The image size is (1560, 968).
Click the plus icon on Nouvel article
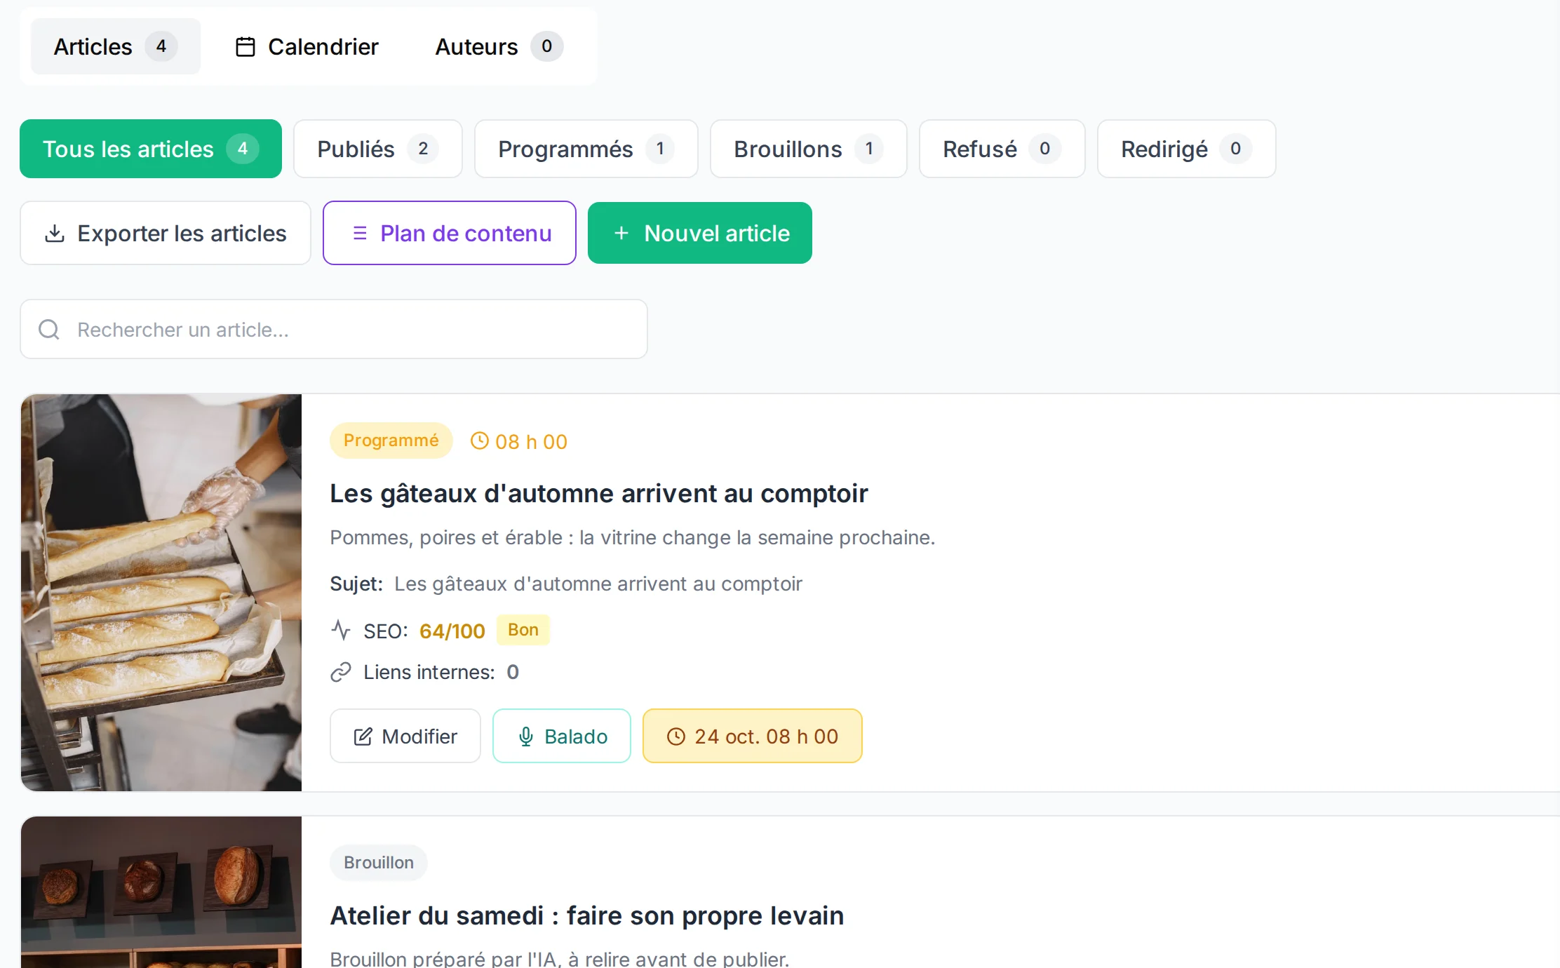click(621, 234)
